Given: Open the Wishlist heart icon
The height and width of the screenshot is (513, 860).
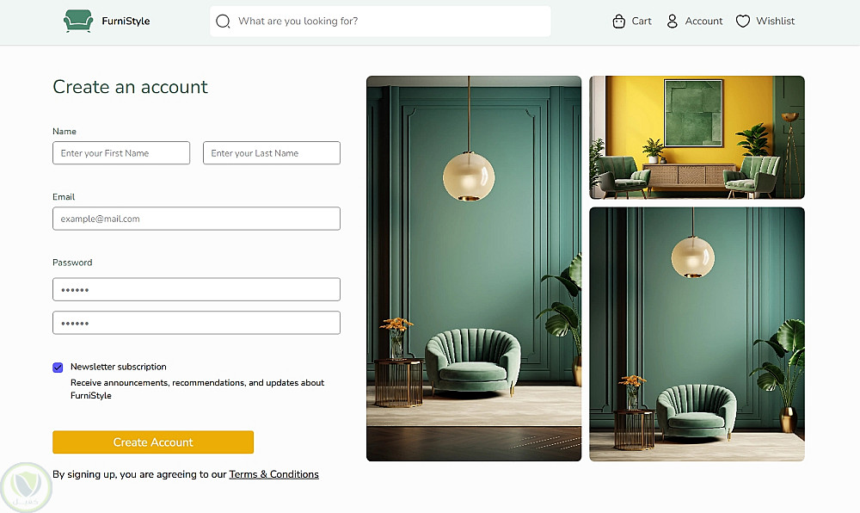Looking at the screenshot, I should 743,22.
